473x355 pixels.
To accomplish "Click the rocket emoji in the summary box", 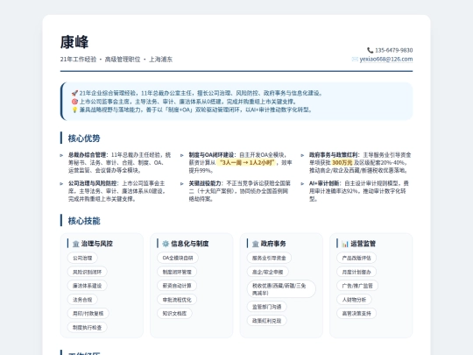I will click(x=74, y=93).
